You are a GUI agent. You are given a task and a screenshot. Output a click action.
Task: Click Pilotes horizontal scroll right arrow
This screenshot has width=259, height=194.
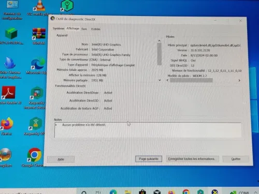coord(239,80)
